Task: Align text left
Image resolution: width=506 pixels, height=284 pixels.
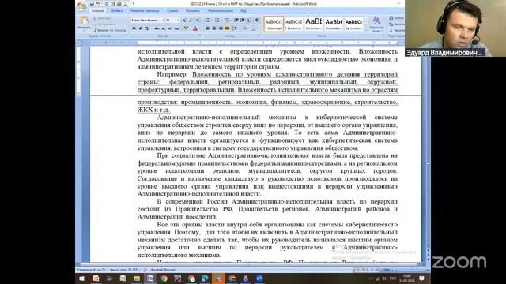Action: tap(207, 28)
